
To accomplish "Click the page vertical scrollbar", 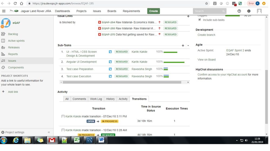I will point(266,97).
